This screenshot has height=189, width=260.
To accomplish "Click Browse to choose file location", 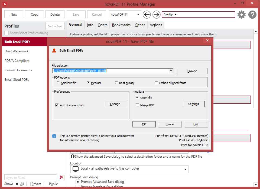I will pos(192,71).
